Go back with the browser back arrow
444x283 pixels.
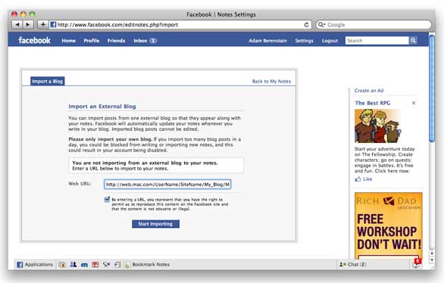click(x=17, y=25)
